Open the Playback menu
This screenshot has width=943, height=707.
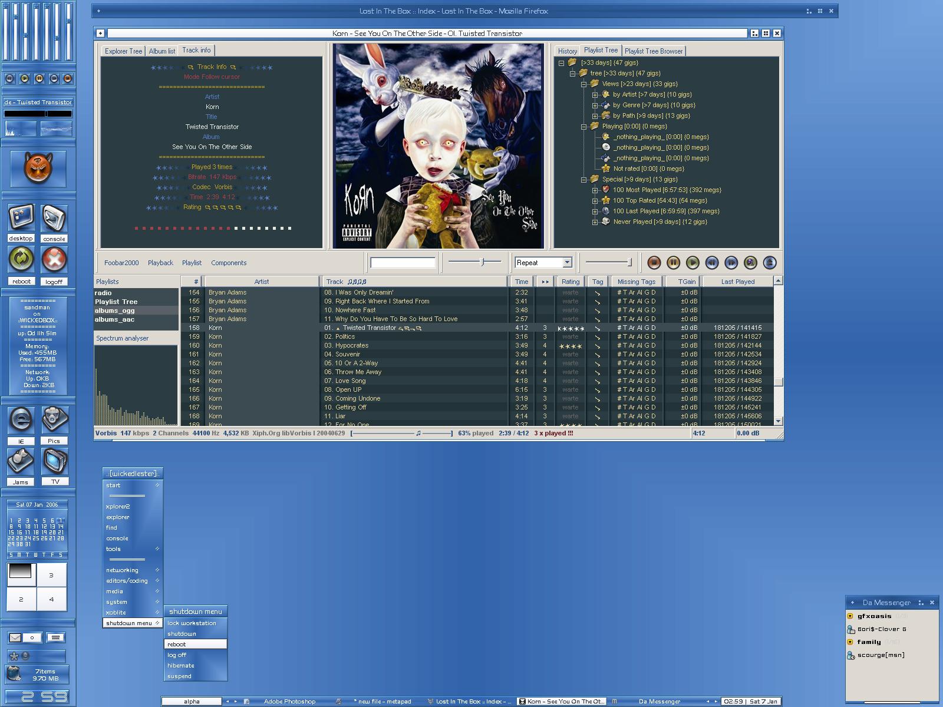tap(160, 263)
